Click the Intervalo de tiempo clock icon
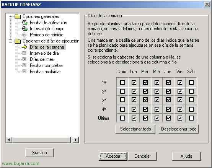This screenshot has width=212, height=168. click(x=24, y=29)
